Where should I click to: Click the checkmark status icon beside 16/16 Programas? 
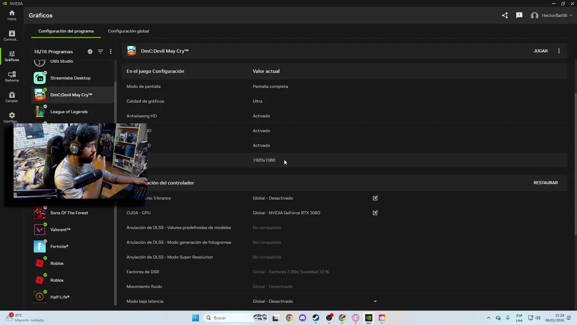tap(90, 51)
